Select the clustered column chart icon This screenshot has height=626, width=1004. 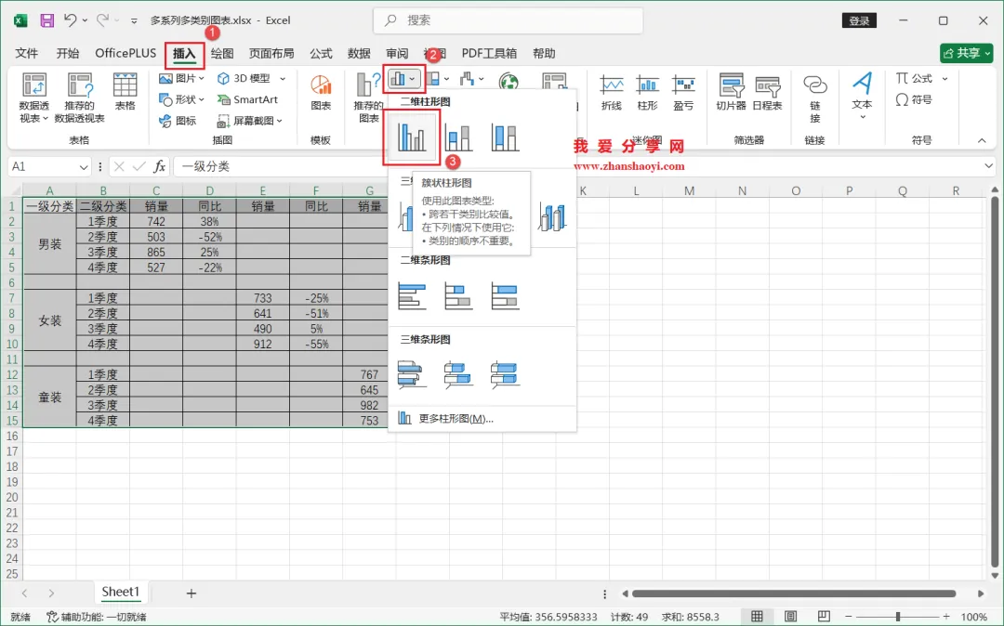tap(411, 137)
